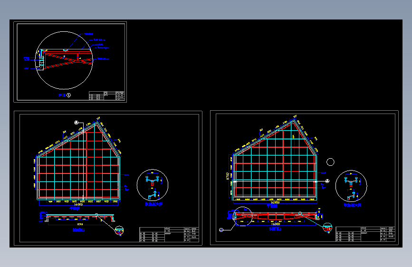The height and width of the screenshot is (267, 412).
Task: Click the connector detail circle in left sheet
Action: tap(153, 185)
